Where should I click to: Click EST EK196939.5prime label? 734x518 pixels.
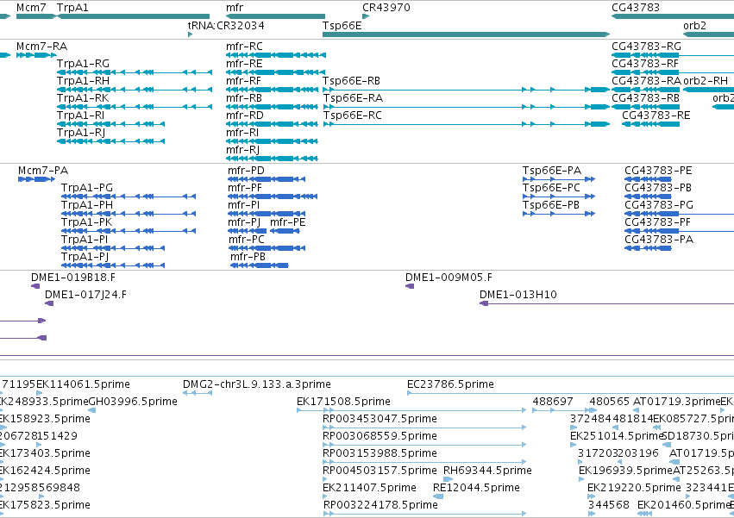pos(625,471)
